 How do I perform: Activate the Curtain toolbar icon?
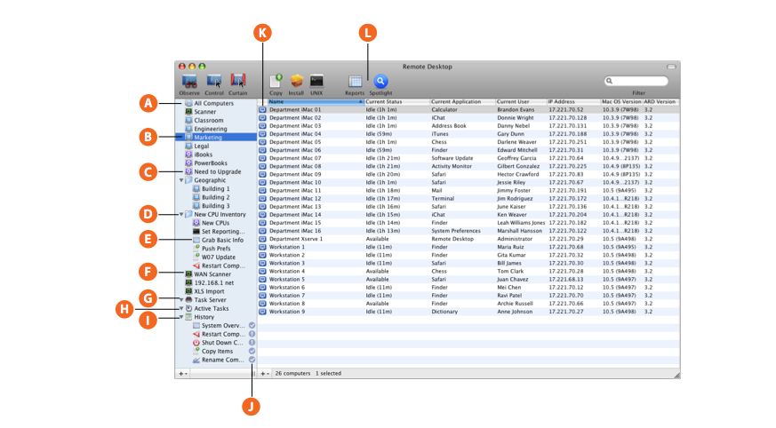click(x=238, y=82)
